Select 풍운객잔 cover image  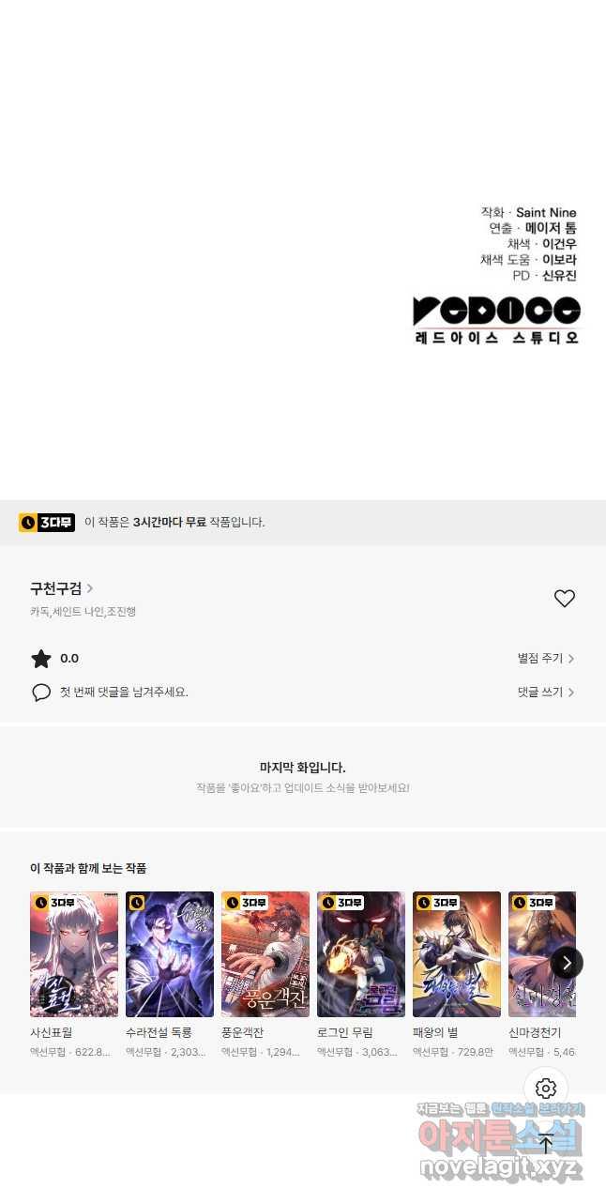265,954
